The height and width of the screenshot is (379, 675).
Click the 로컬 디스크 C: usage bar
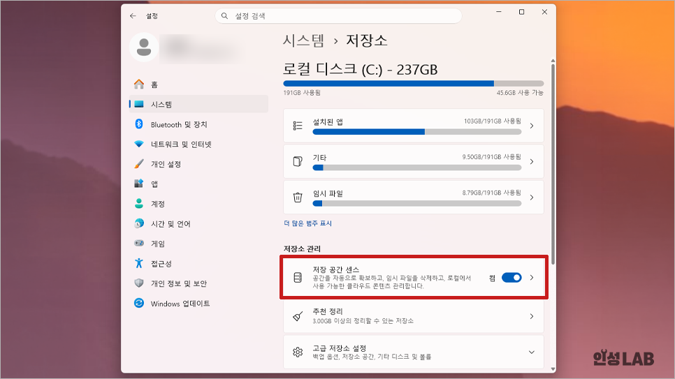414,84
